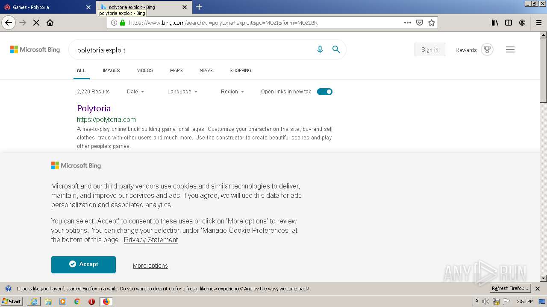Click the Microsoft Bing logo

coord(35,49)
